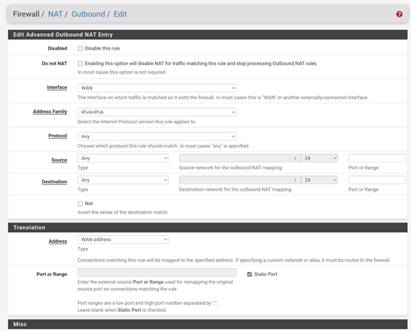Open the Translation Address WAN address dropdown
The width and height of the screenshot is (411, 331).
tap(123, 240)
